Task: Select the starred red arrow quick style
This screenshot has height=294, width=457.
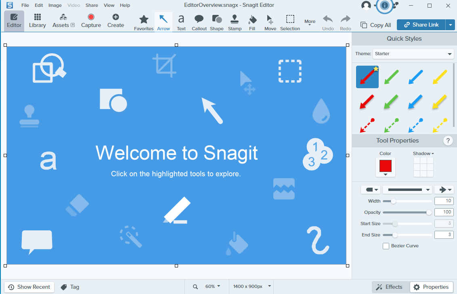Action: [367, 77]
